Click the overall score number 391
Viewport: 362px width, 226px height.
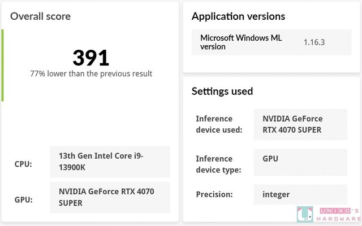pyautogui.click(x=90, y=58)
